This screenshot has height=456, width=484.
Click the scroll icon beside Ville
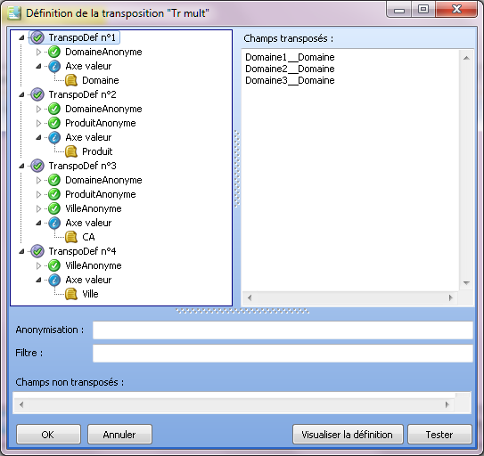click(71, 294)
